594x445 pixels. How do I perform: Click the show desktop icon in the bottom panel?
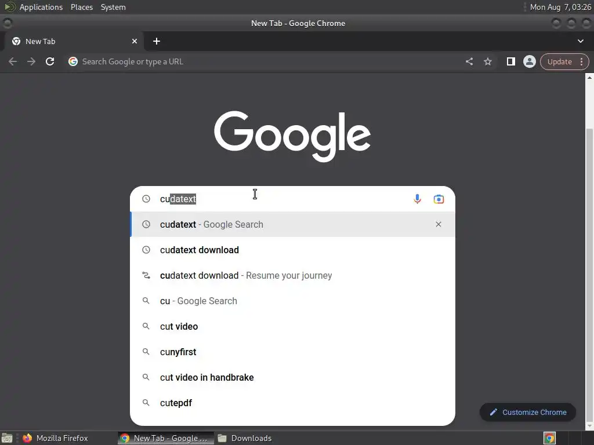click(x=7, y=438)
